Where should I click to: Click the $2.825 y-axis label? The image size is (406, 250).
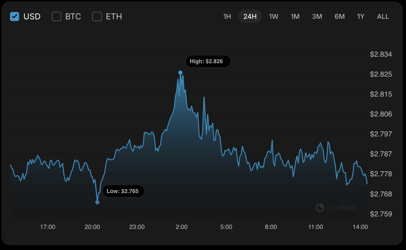(x=381, y=74)
